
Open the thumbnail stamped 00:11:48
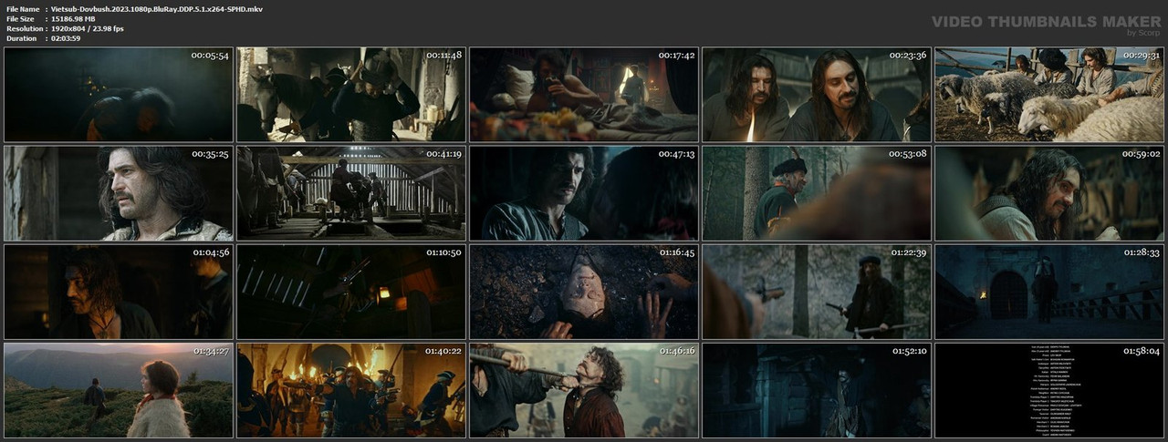coord(351,95)
